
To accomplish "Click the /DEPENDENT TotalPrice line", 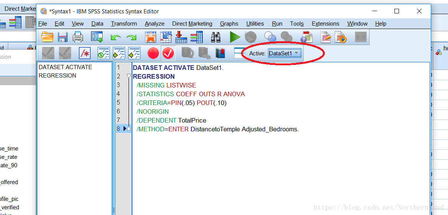I will pyautogui.click(x=171, y=120).
